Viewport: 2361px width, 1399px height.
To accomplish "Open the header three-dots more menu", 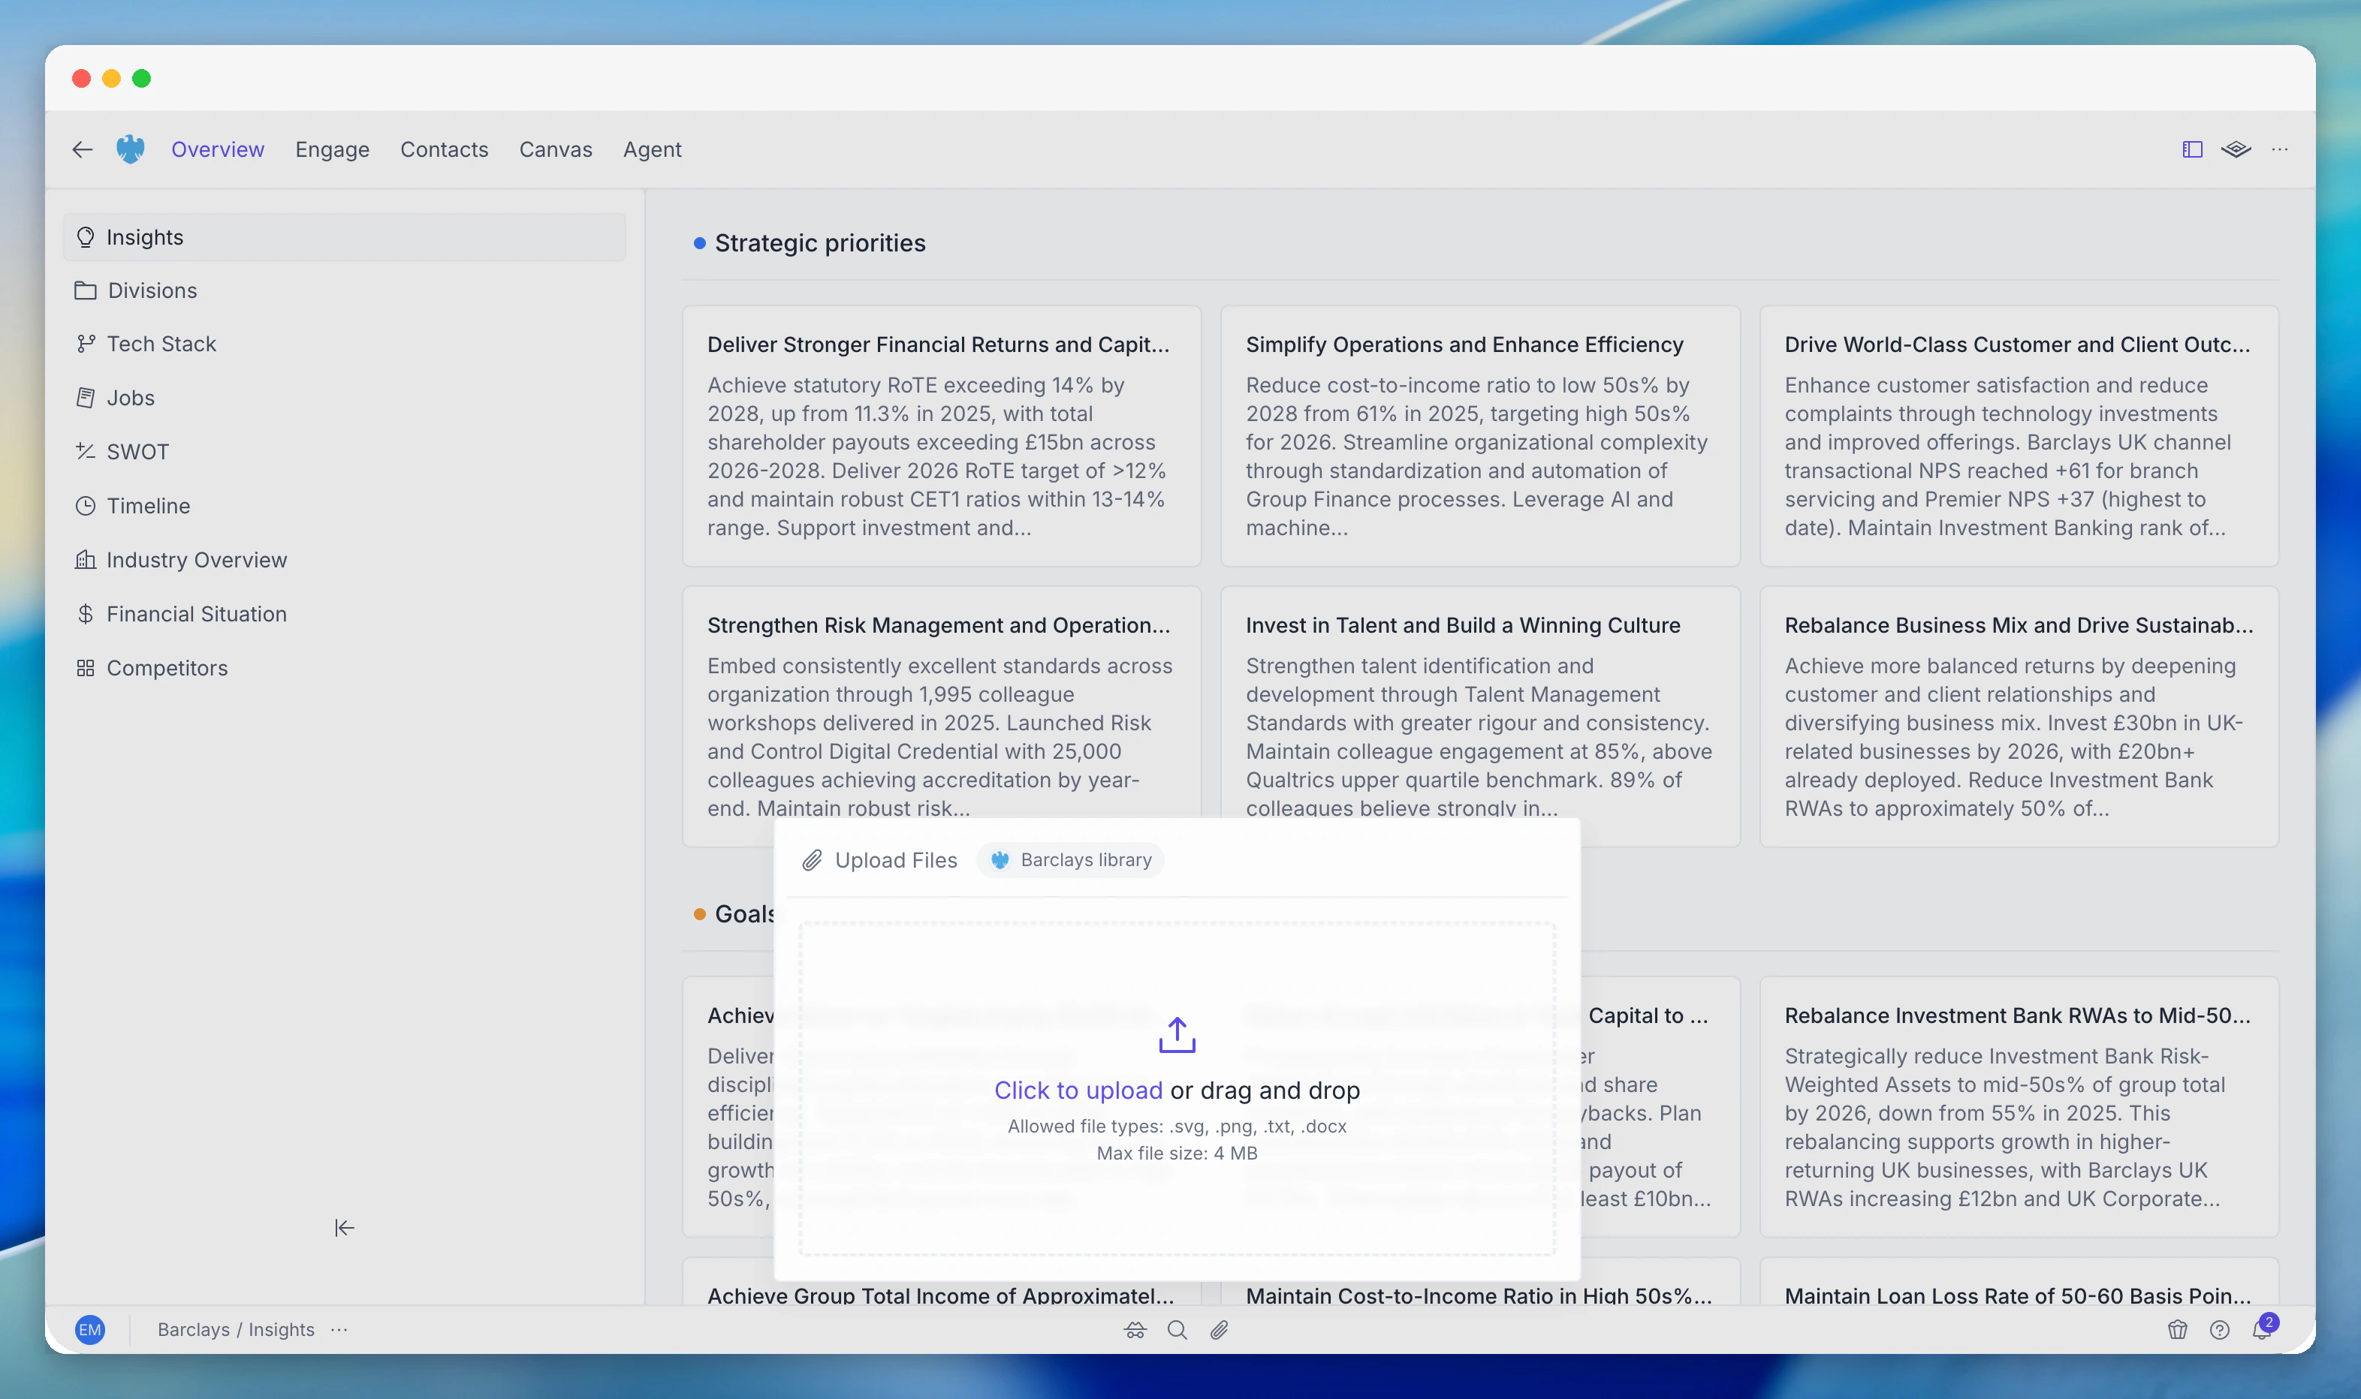I will tap(2280, 149).
